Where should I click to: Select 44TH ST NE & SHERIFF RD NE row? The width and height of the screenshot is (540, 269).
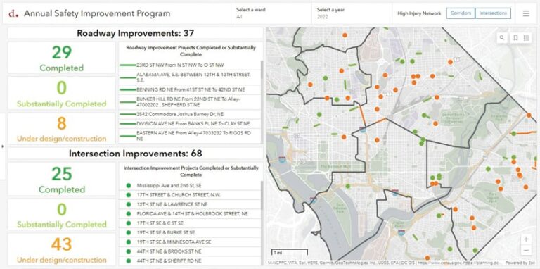(191, 261)
